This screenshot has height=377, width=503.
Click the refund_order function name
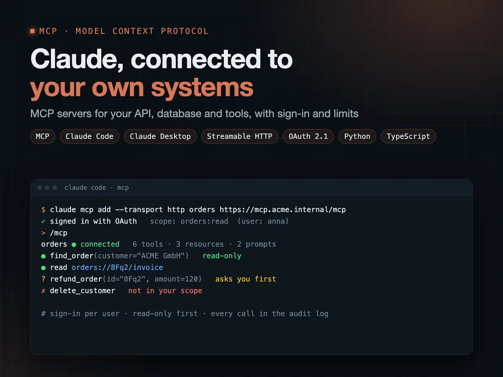76,279
